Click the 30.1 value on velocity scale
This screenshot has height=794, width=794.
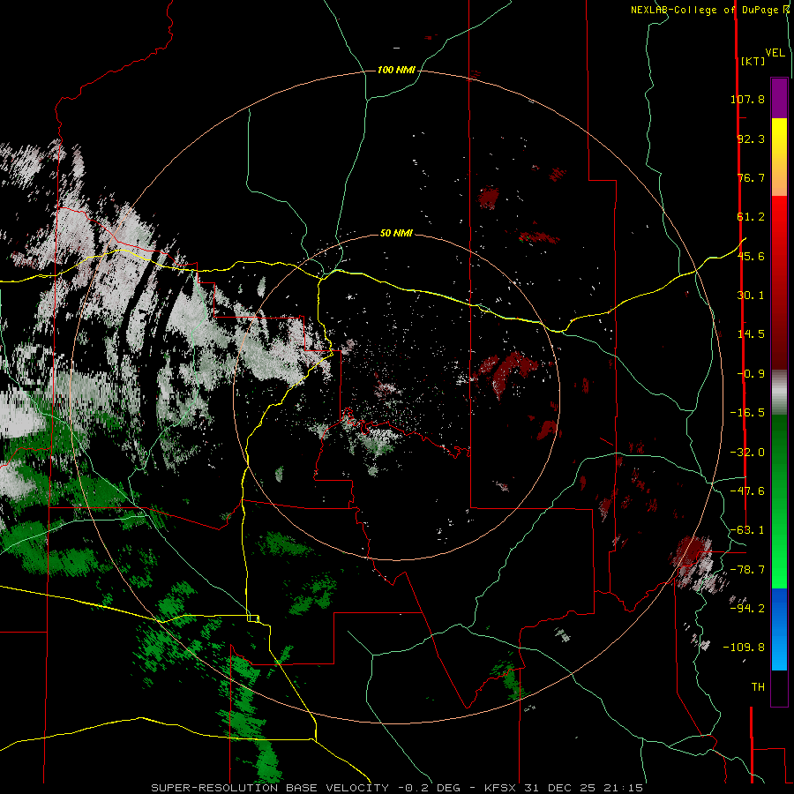(x=751, y=296)
